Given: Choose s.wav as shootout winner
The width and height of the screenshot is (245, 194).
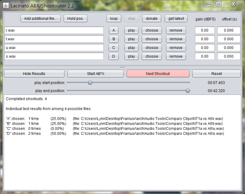Looking at the screenshot, I should coord(152,56).
